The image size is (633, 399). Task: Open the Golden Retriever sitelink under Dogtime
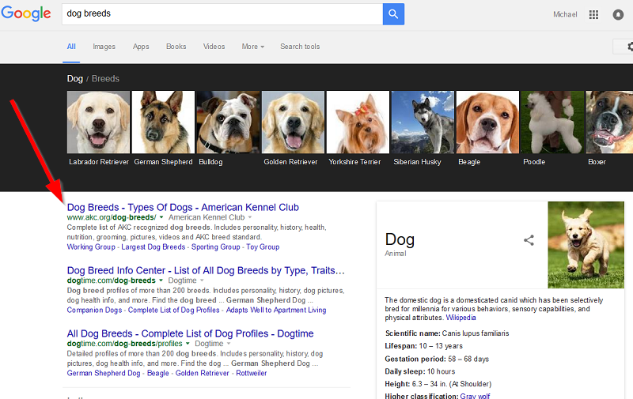pyautogui.click(x=203, y=373)
